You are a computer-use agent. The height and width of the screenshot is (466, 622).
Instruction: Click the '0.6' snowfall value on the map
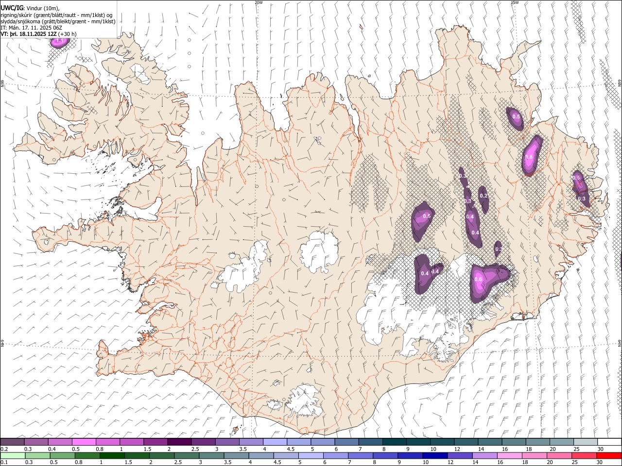478,279
